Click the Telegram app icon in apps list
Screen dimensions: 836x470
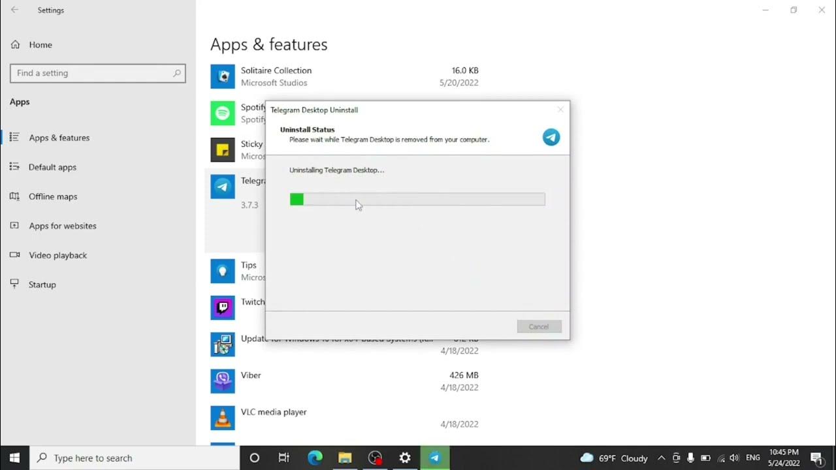click(x=223, y=187)
